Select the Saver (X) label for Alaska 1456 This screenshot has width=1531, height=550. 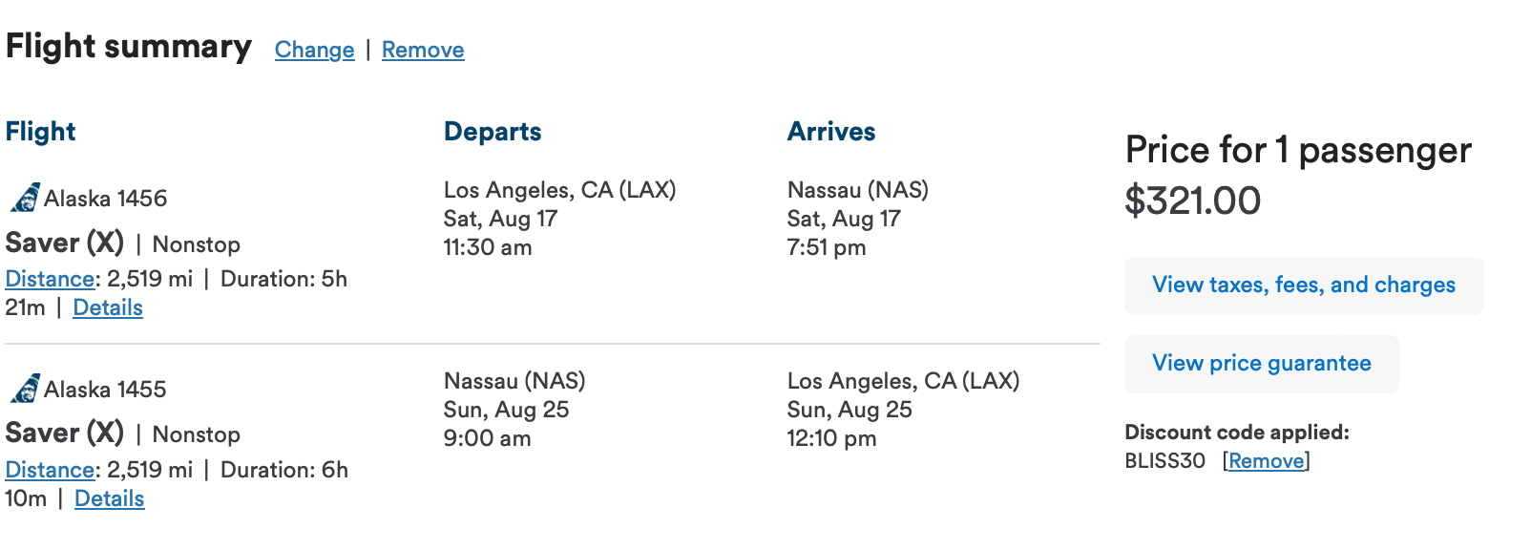[x=65, y=243]
